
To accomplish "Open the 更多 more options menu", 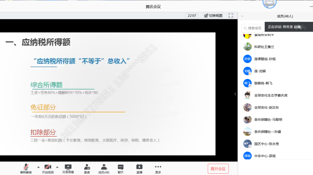I will (x=158, y=168).
